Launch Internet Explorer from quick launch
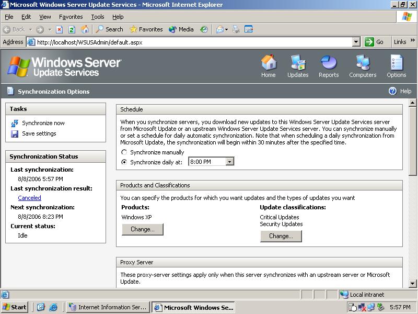 [53, 307]
